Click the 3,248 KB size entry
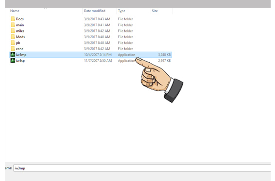Image resolution: width=275 pixels, height=181 pixels. (164, 55)
